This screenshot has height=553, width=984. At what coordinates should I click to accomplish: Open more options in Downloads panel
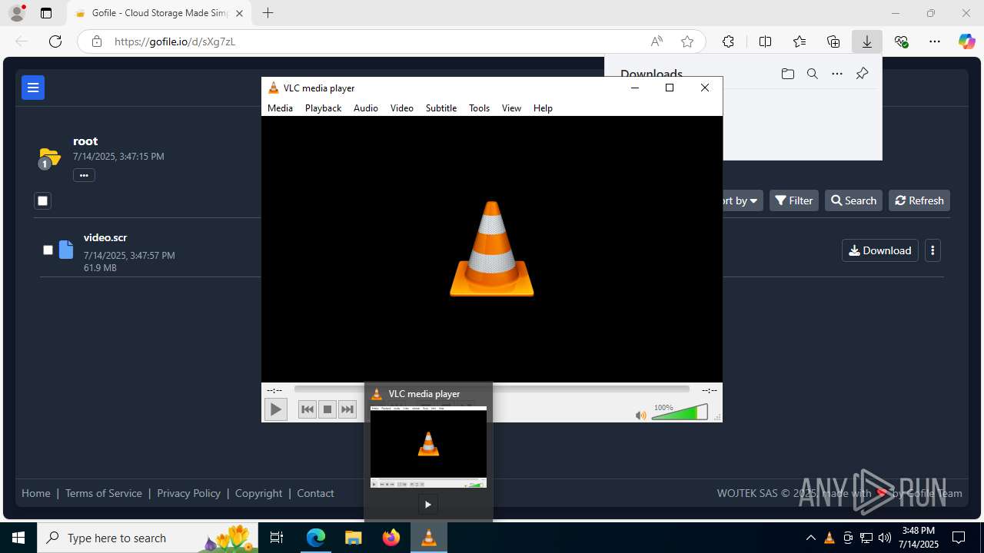pos(837,74)
